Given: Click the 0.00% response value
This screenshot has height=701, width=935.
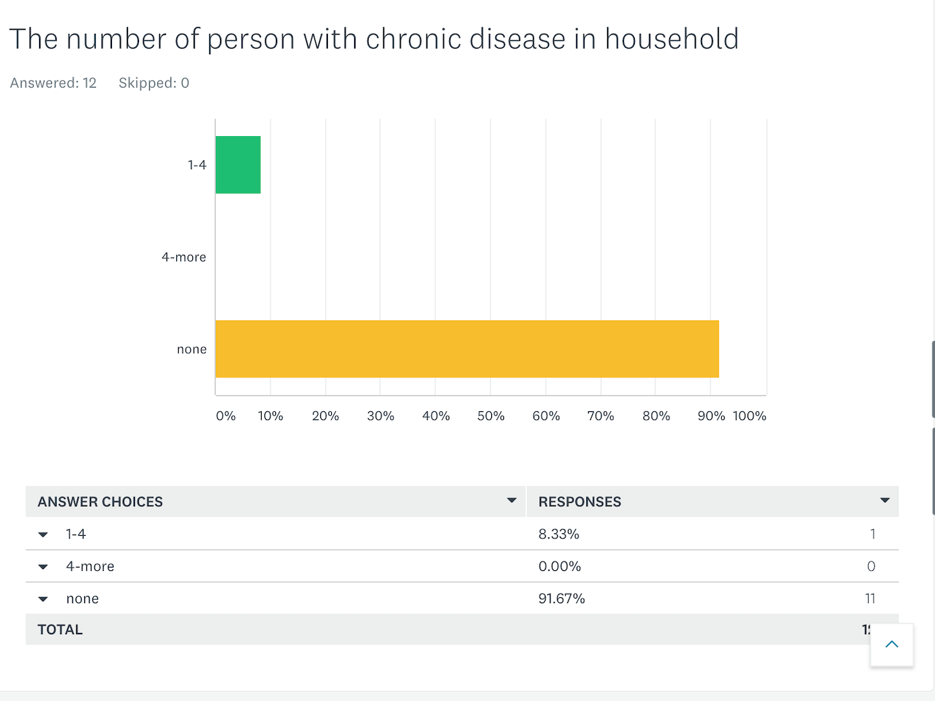Looking at the screenshot, I should tap(559, 567).
